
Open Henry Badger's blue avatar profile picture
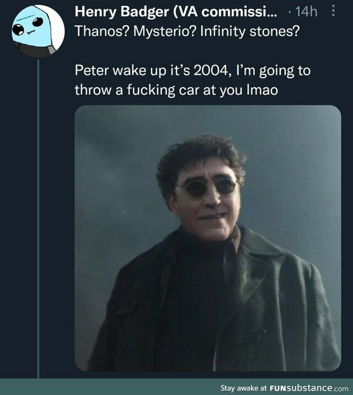pos(38,31)
